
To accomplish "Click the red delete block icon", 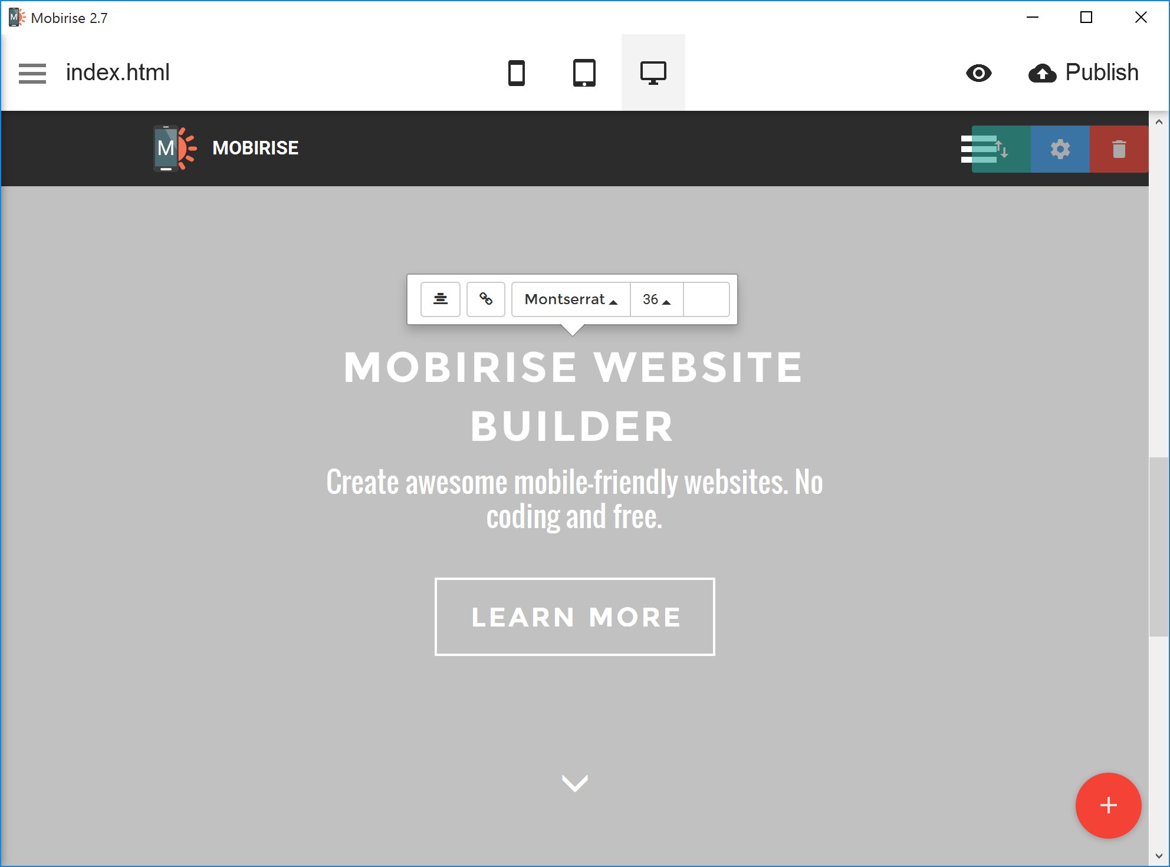I will tap(1119, 149).
